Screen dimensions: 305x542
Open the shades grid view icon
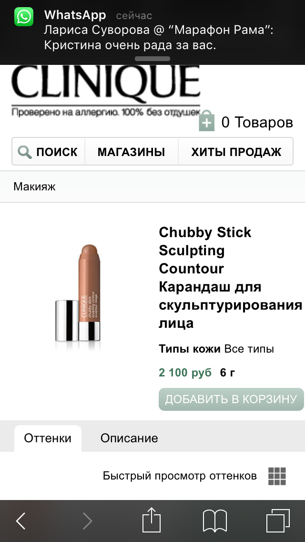277,476
